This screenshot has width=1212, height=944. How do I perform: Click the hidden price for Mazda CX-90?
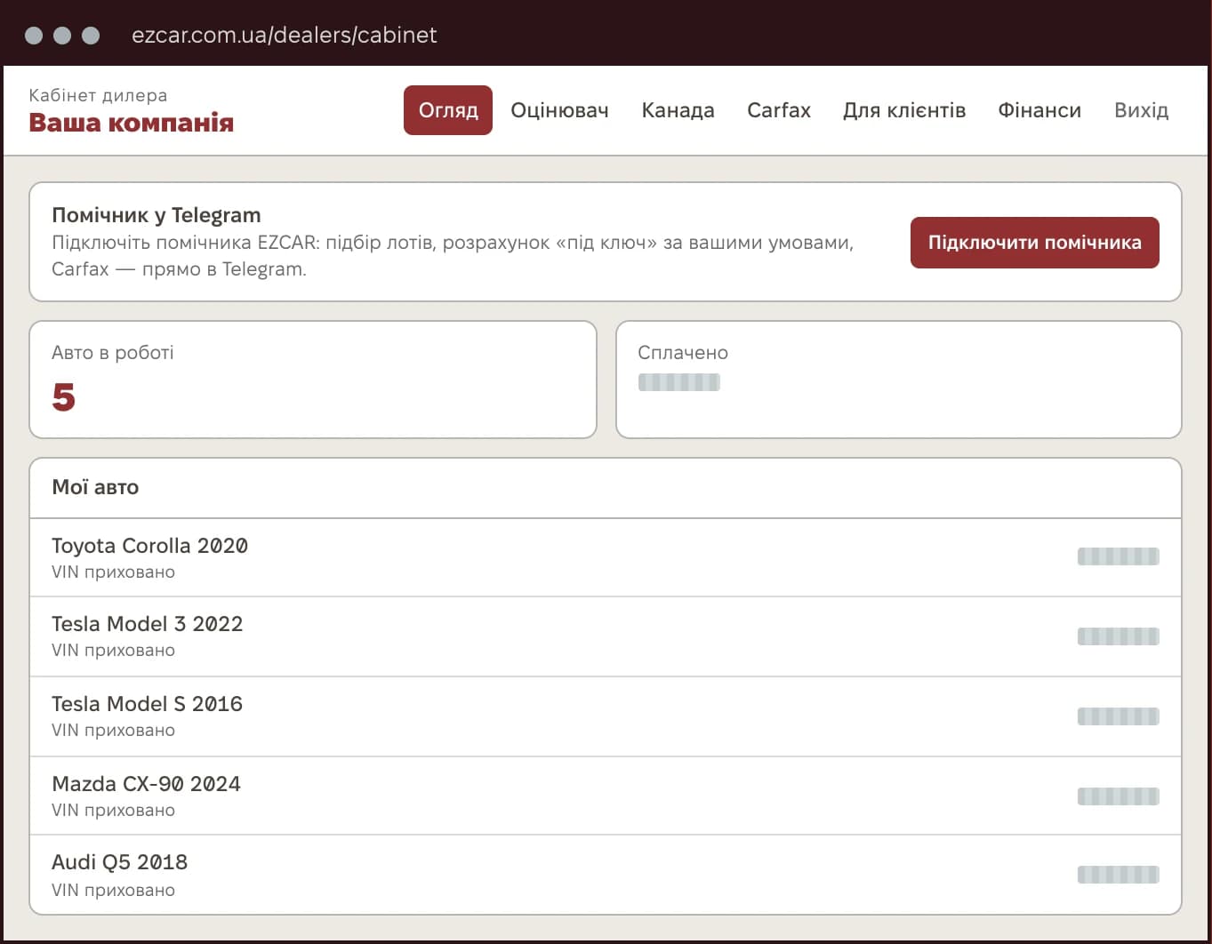click(x=1119, y=796)
